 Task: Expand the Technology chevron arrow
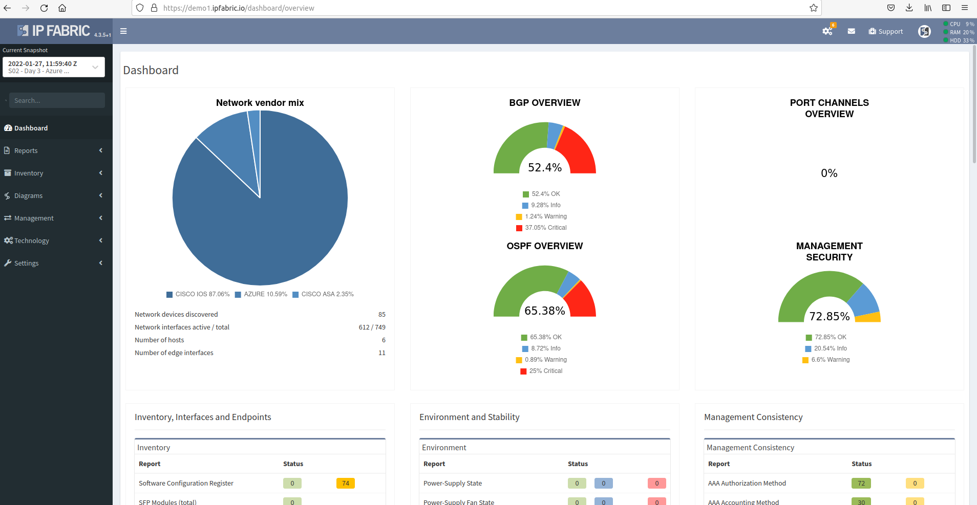(x=101, y=240)
